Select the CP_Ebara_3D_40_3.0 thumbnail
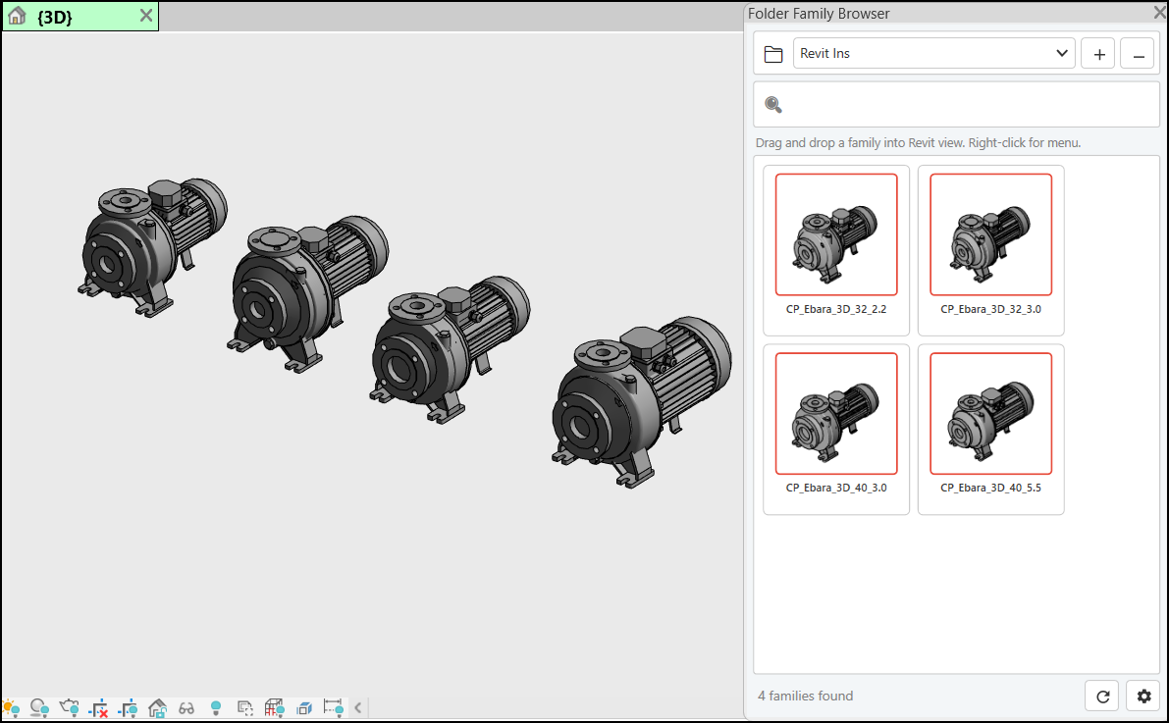Screen dimensions: 1169x723 pos(836,414)
